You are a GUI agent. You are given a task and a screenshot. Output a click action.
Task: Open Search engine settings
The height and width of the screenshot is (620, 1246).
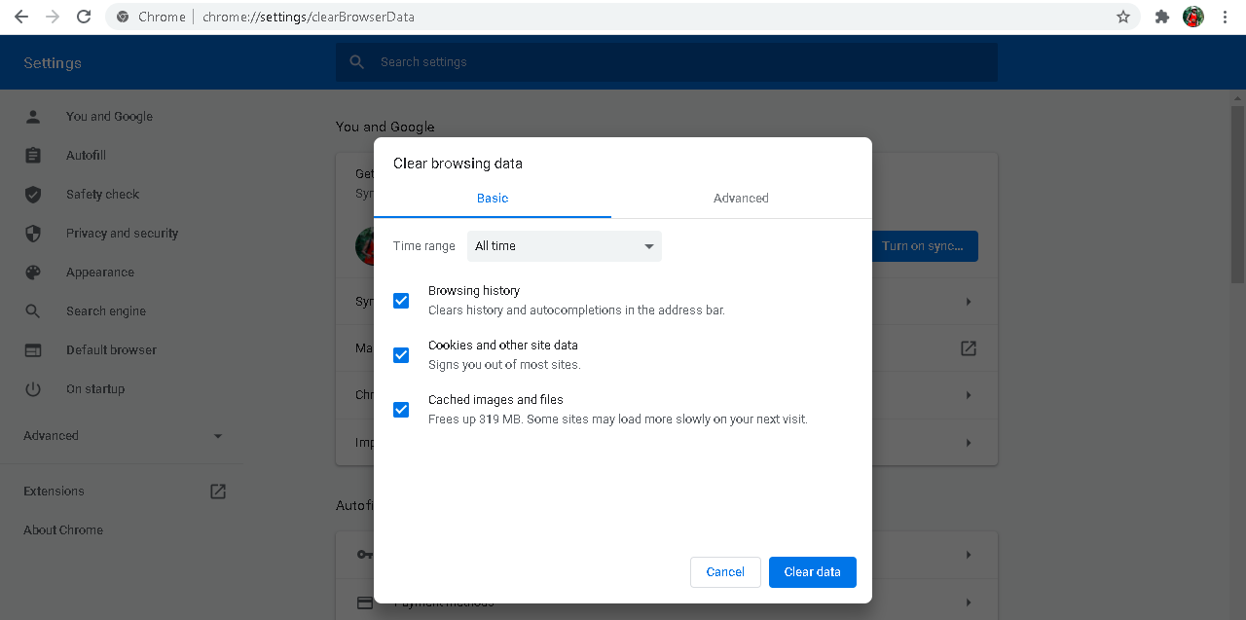106,311
